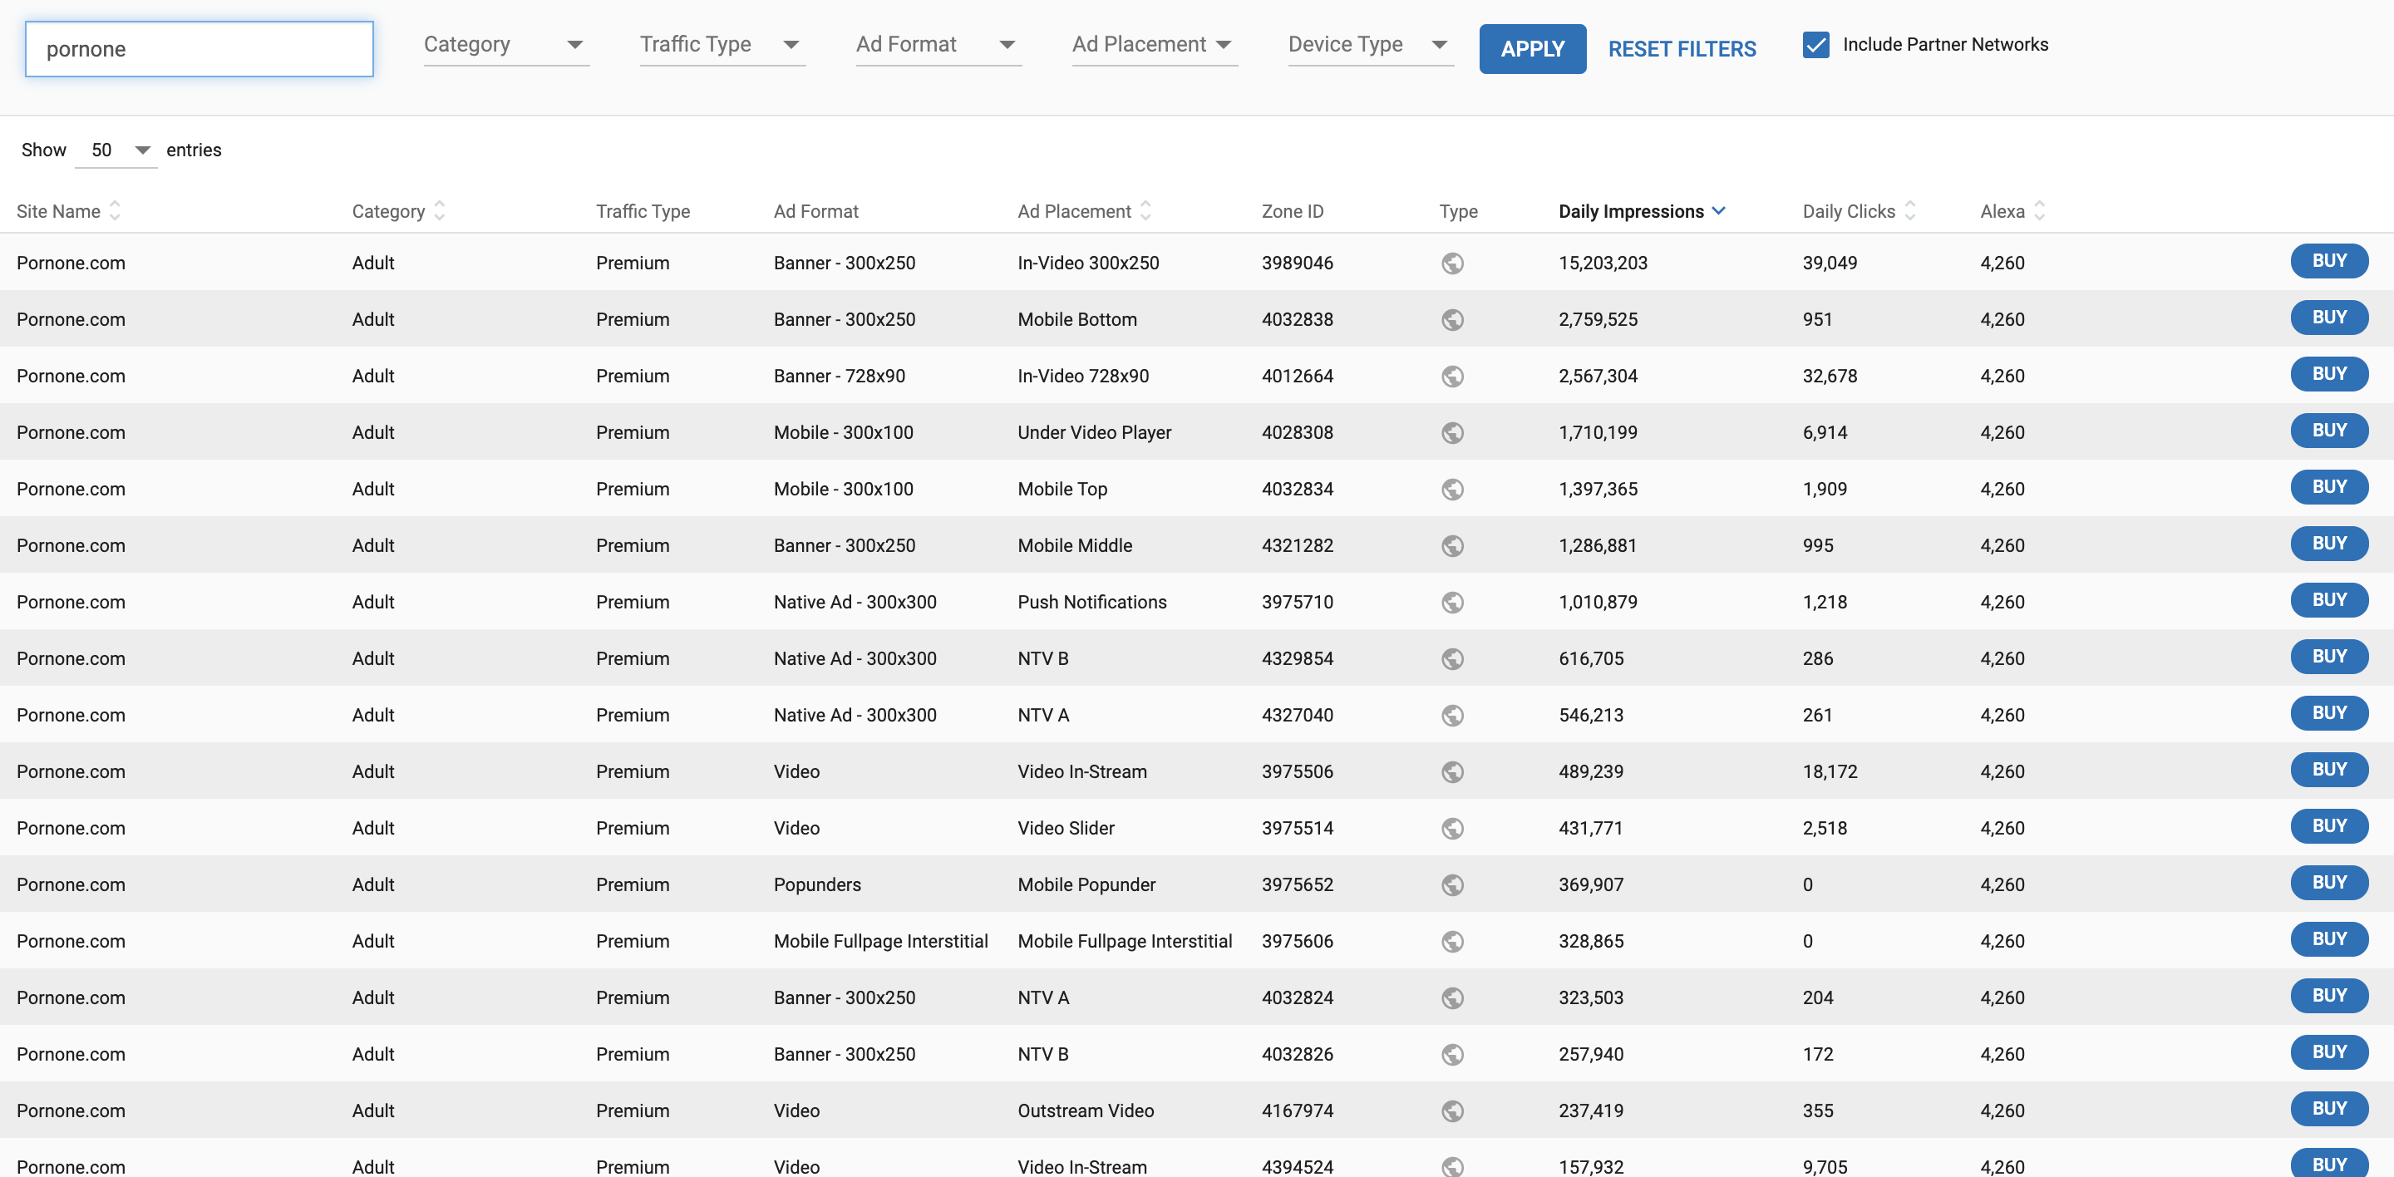Click BUY for Under Video Player zone
The height and width of the screenshot is (1177, 2394).
coord(2328,430)
